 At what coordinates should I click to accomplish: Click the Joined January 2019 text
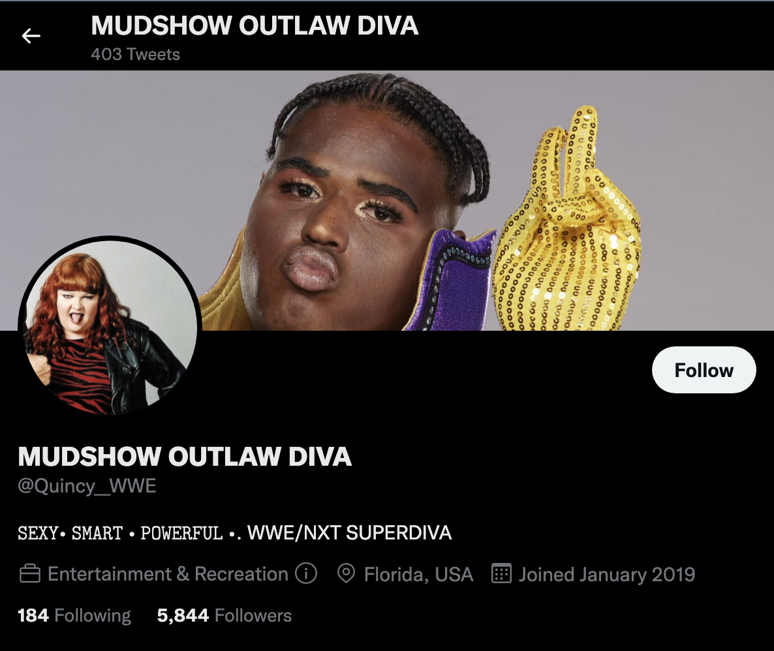607,575
